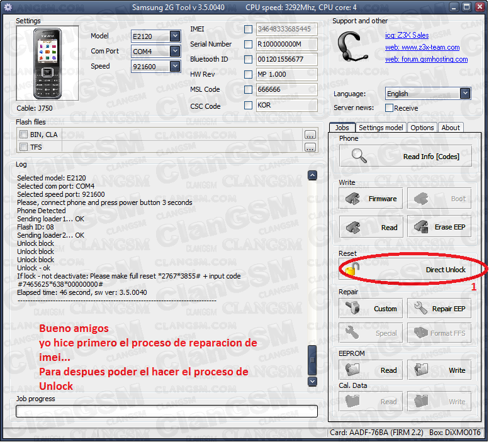Image resolution: width=489 pixels, height=442 pixels.
Task: Click the 'Phone Detected' log line
Action: (41, 211)
